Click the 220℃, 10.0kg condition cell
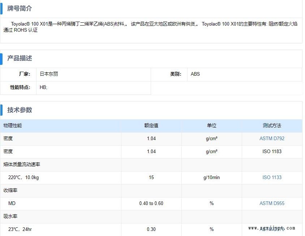This screenshot has height=236, width=305. (23, 177)
